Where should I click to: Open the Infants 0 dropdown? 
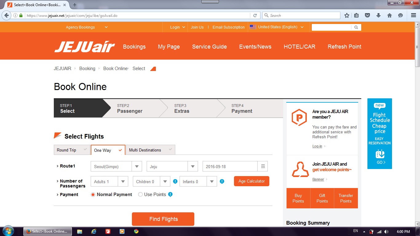tap(198, 181)
